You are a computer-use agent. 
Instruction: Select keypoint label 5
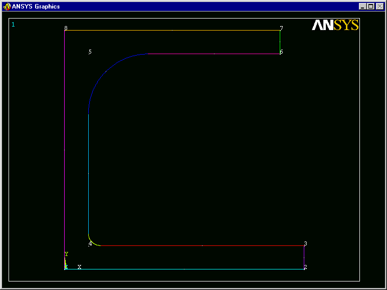coord(90,52)
